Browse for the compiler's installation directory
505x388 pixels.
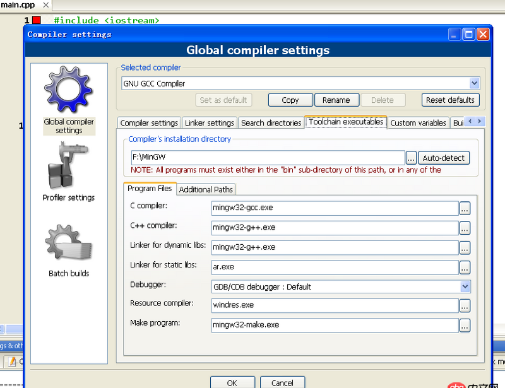(x=411, y=158)
